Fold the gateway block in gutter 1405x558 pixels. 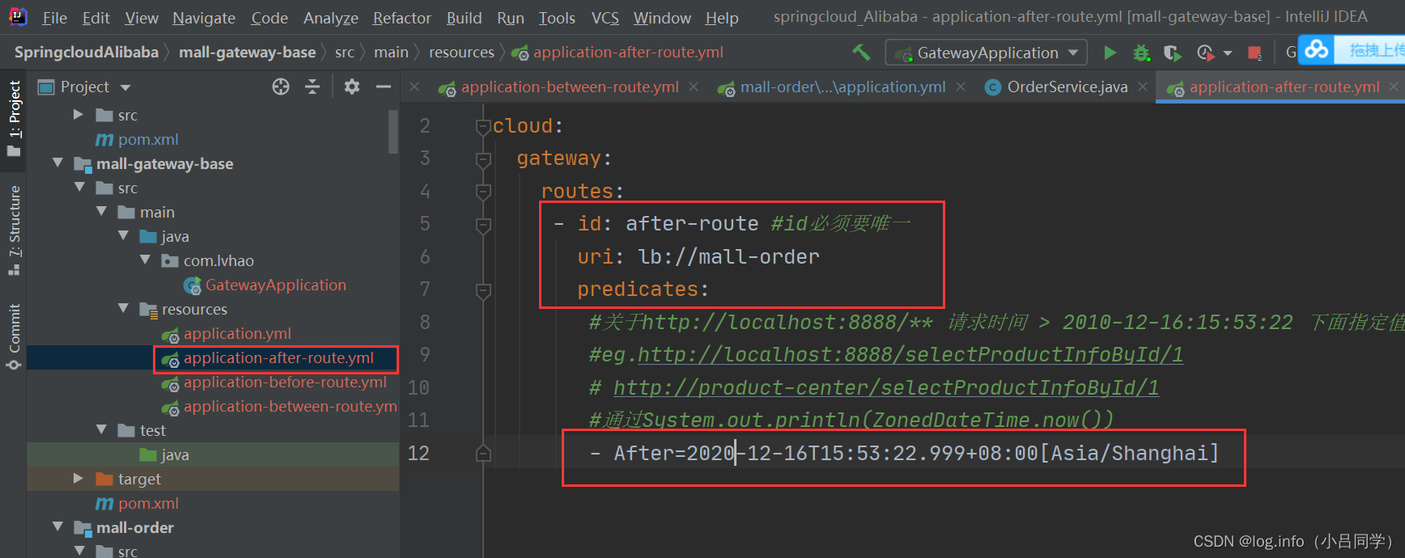[483, 159]
